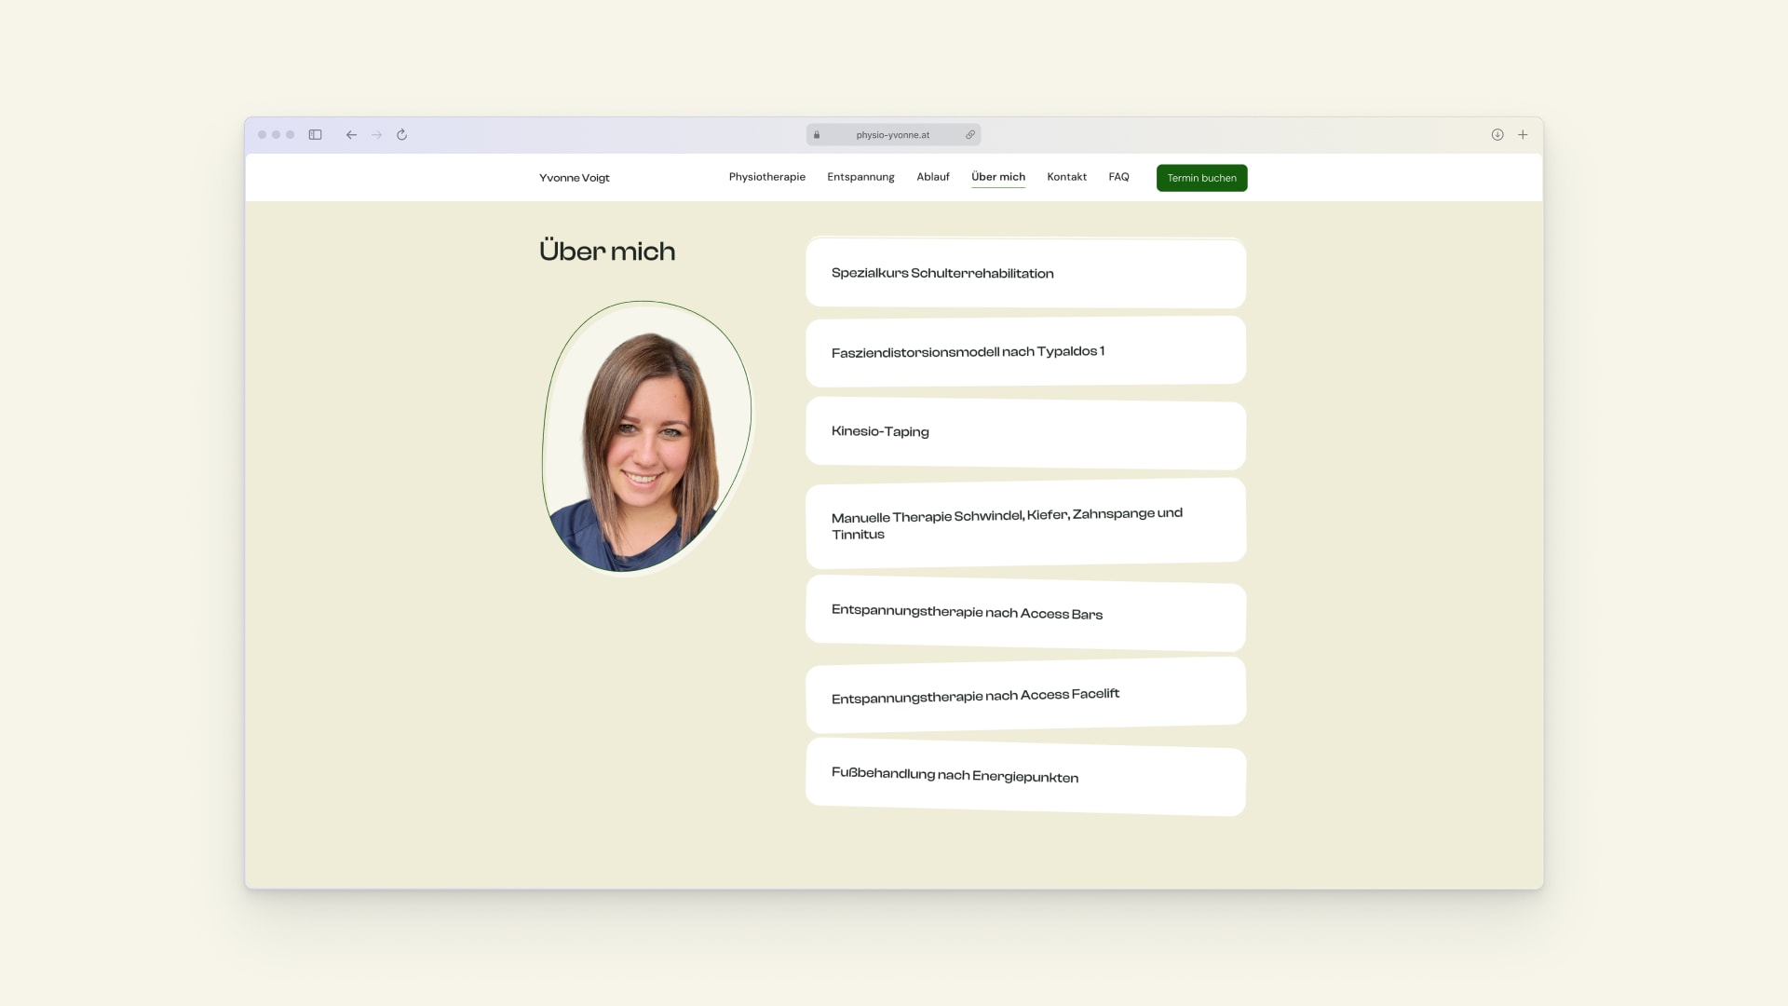Click the Fußbehandlung nach Energiepunkten card
This screenshot has height=1006, width=1788.
[x=1025, y=777]
